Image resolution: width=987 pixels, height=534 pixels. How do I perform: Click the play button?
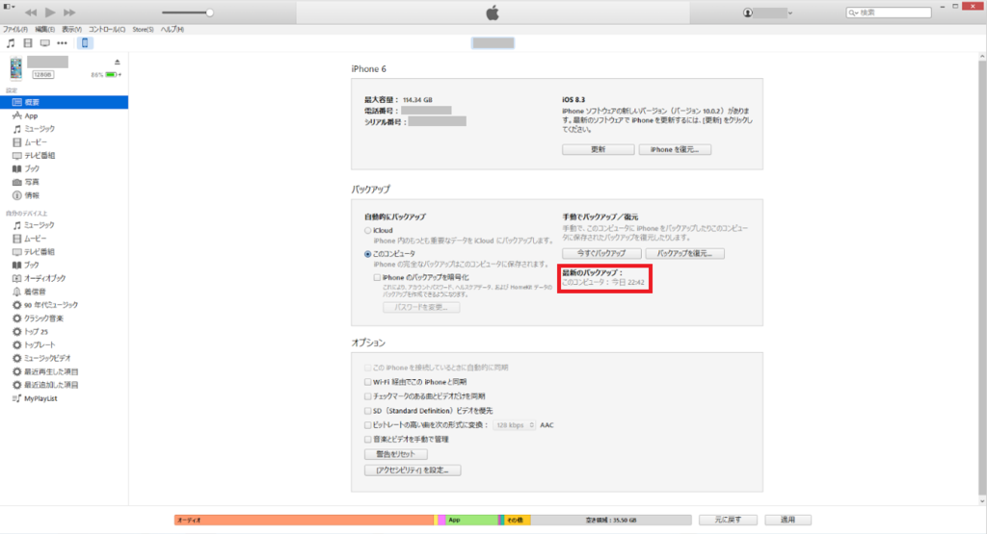50,13
